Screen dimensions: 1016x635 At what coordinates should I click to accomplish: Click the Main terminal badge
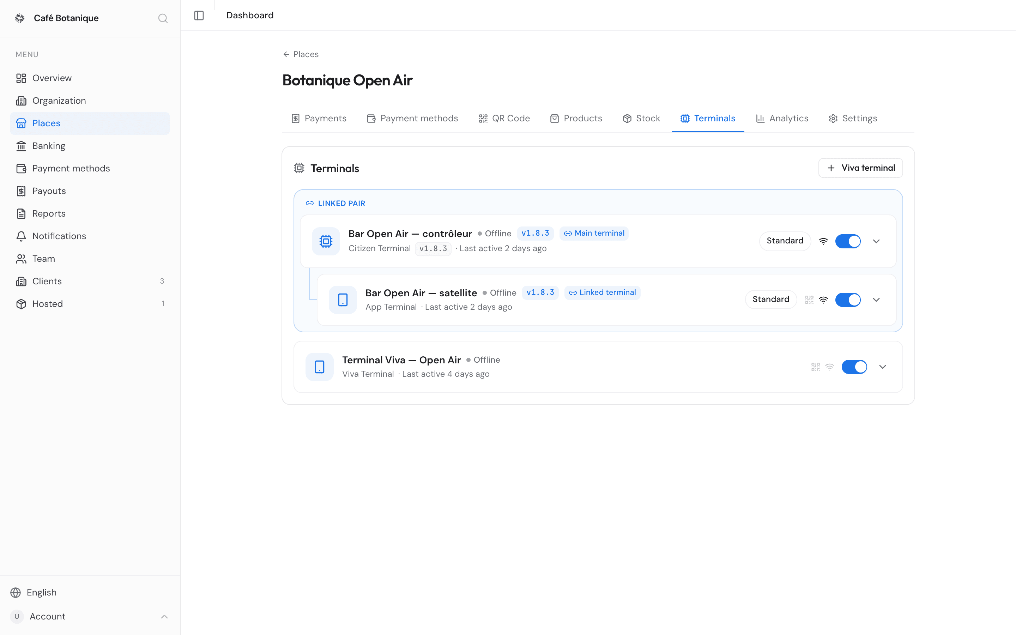coord(594,233)
